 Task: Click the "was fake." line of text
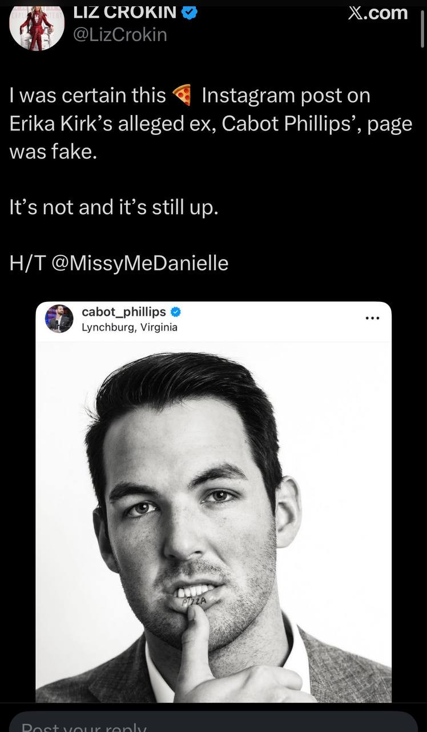click(x=50, y=152)
